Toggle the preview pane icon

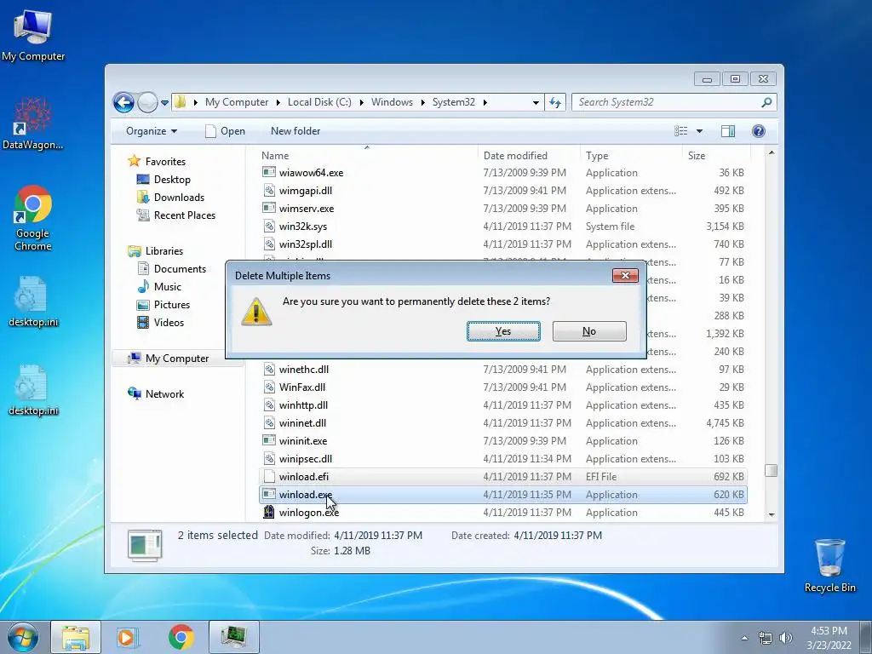[728, 131]
